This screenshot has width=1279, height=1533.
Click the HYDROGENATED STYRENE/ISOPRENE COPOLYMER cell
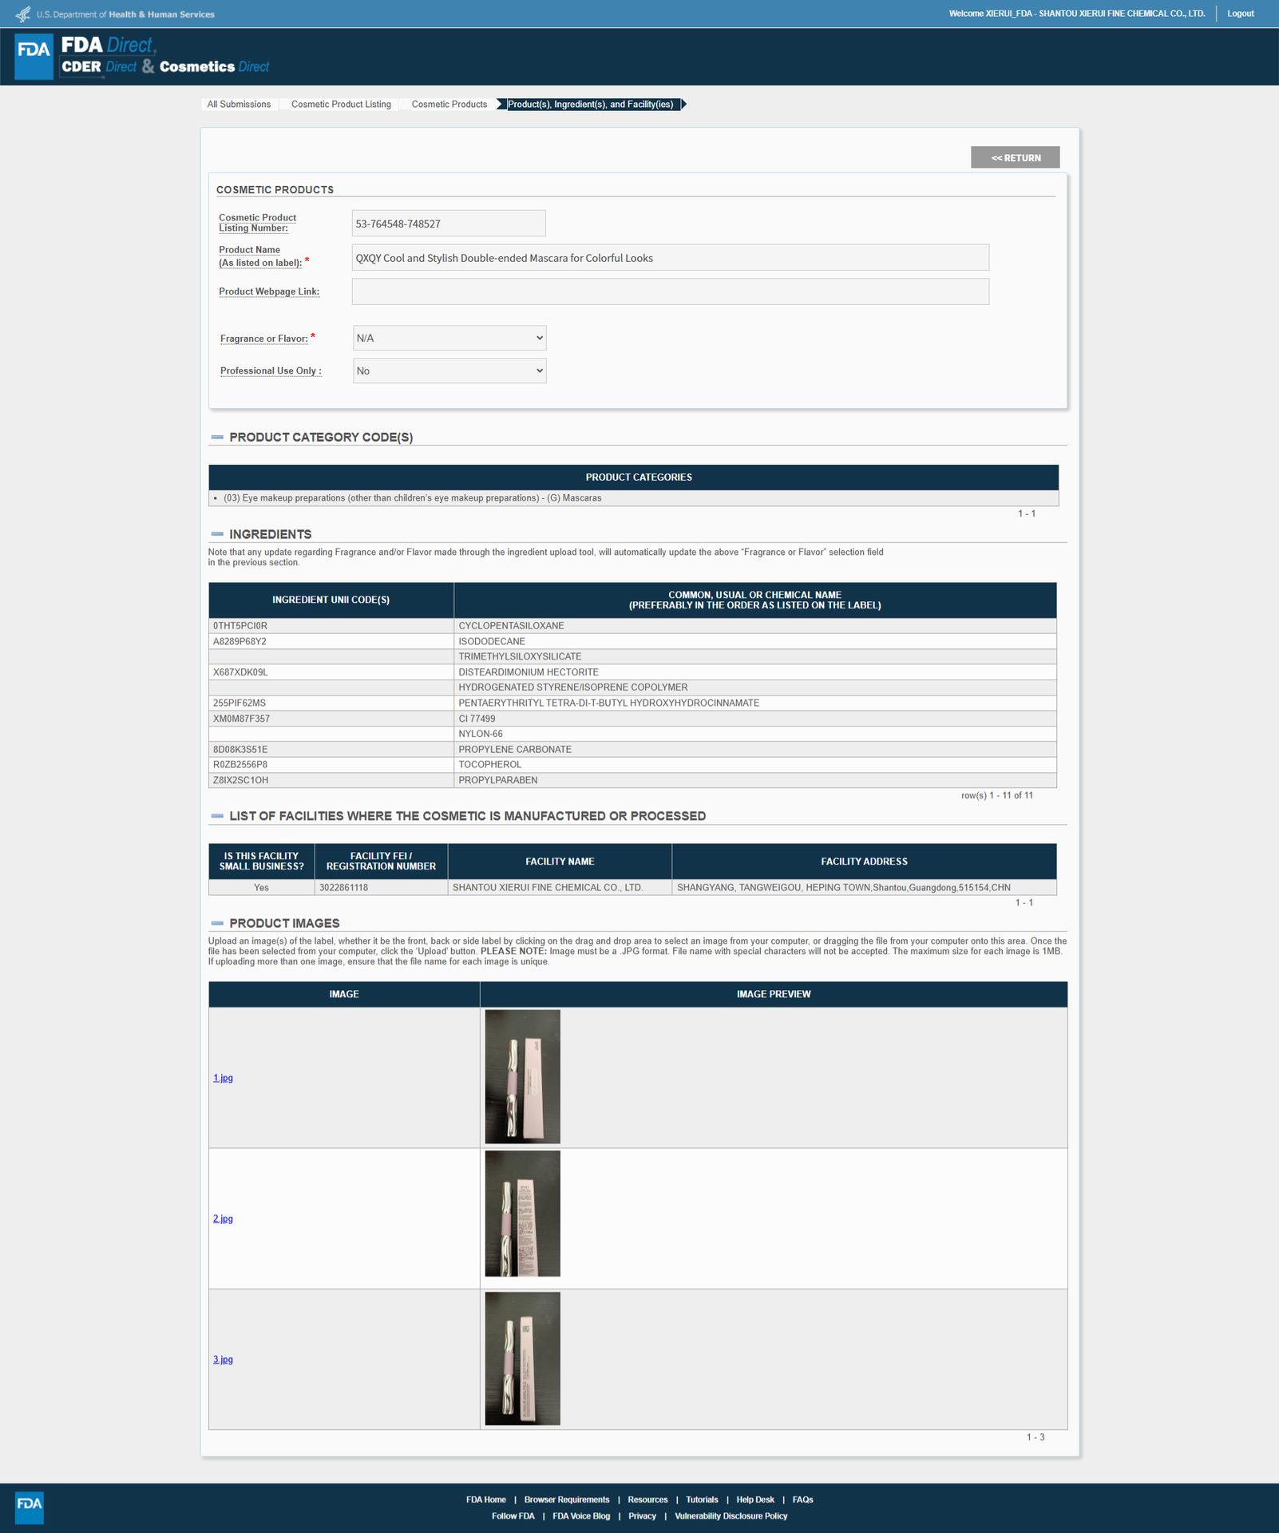tap(755, 687)
